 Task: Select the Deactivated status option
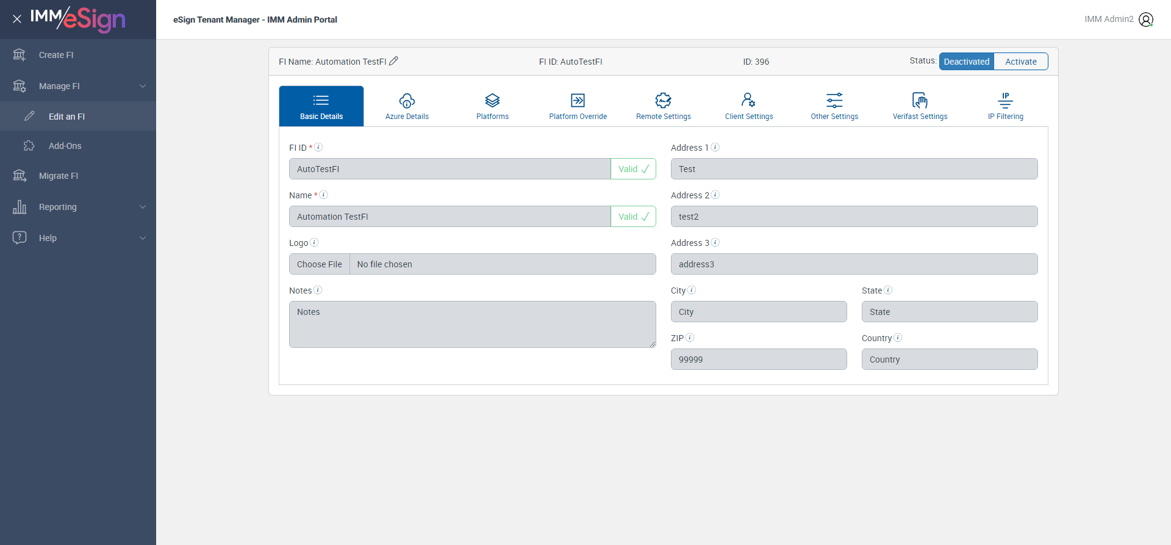[967, 62]
